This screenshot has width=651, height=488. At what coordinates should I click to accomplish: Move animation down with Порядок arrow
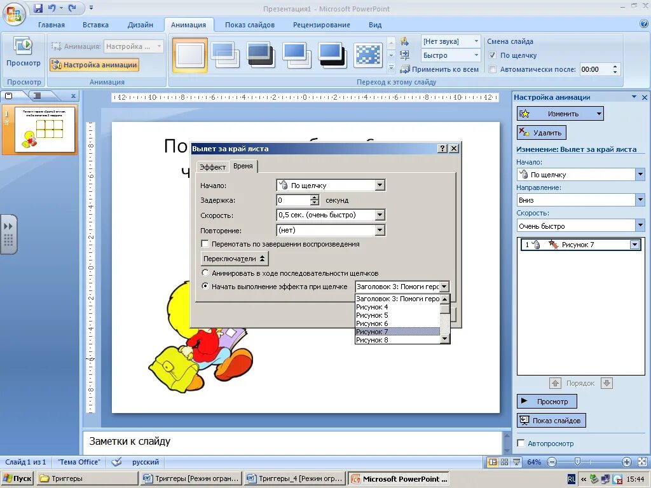(x=606, y=383)
